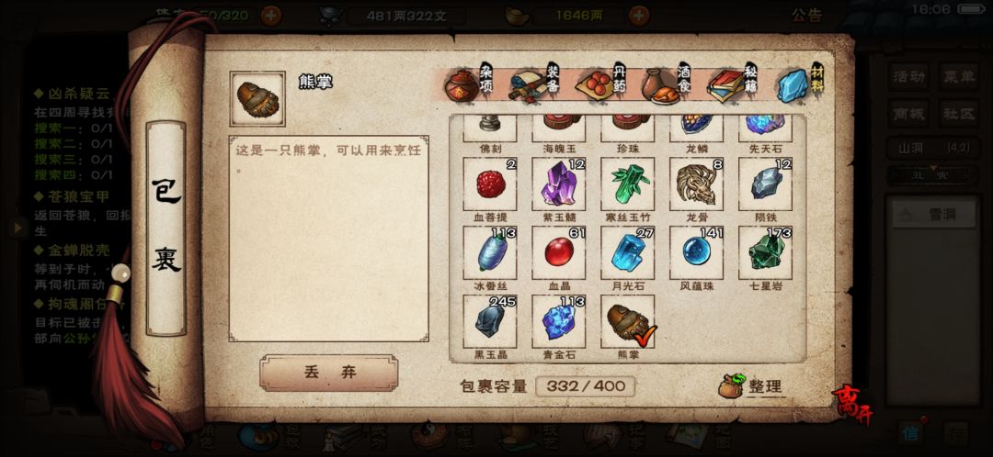
Task: Open the 杂项 miscellaneous tab
Action: tap(470, 84)
